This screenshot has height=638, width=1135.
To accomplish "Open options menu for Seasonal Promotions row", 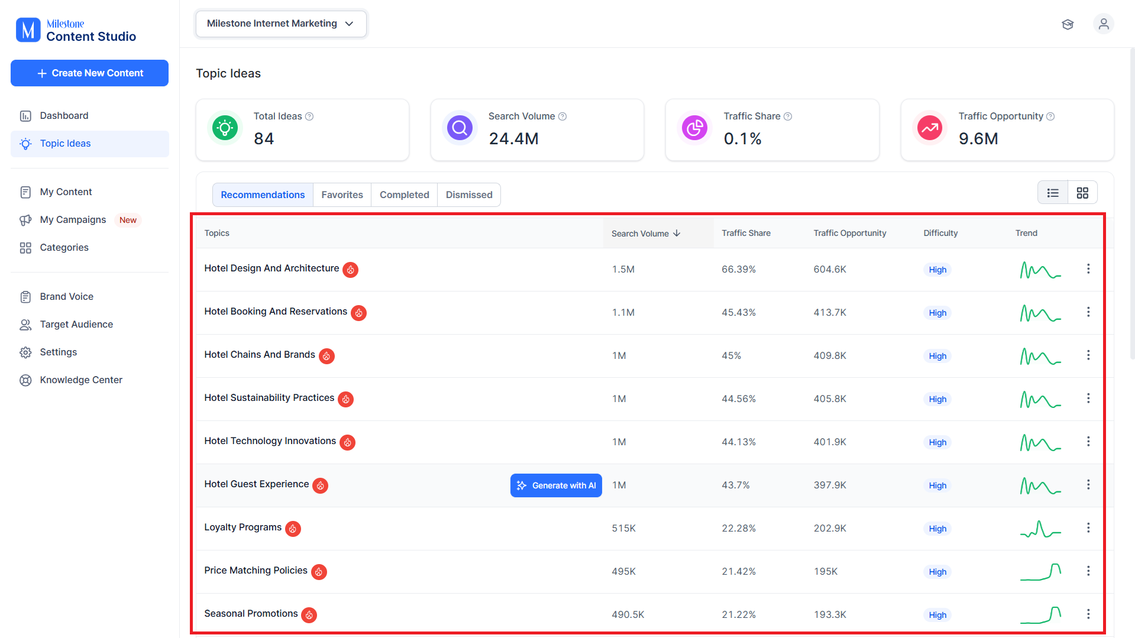I will 1088,614.
